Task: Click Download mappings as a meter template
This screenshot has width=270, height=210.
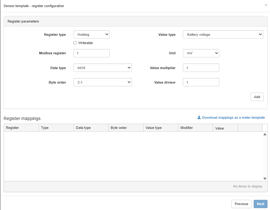Action: point(233,117)
